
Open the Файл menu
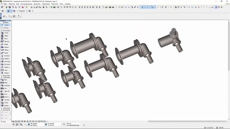tap(5, 4)
